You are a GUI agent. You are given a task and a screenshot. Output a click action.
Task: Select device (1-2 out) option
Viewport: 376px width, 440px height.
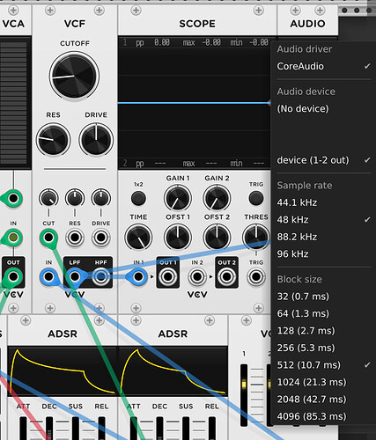(323, 160)
